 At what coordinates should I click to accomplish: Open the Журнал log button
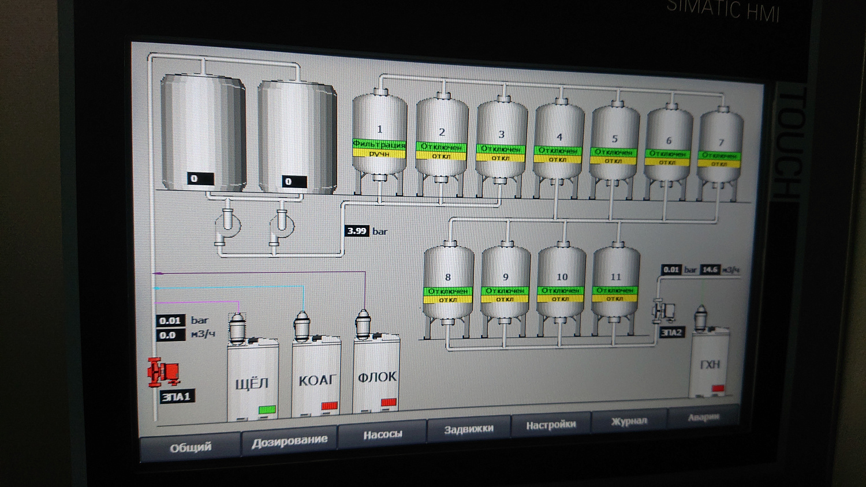pyautogui.click(x=629, y=421)
